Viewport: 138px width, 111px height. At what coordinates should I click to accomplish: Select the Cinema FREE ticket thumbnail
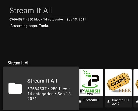tap(118, 83)
